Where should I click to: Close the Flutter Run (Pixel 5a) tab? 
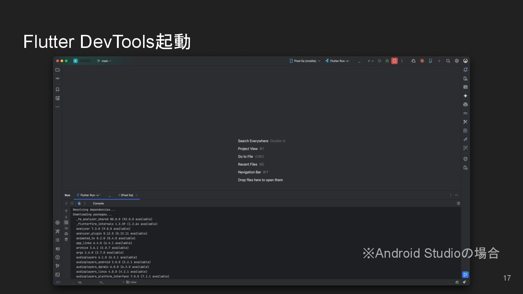tap(137, 195)
